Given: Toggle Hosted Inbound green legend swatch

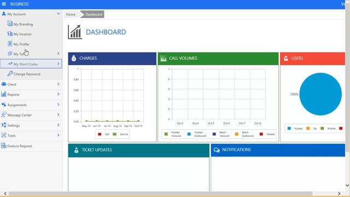Looking at the screenshot, I should point(166,134).
